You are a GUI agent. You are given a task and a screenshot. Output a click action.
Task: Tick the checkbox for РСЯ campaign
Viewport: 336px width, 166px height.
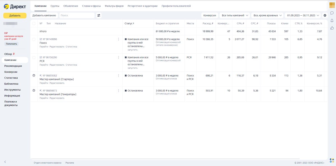coord(34,57)
